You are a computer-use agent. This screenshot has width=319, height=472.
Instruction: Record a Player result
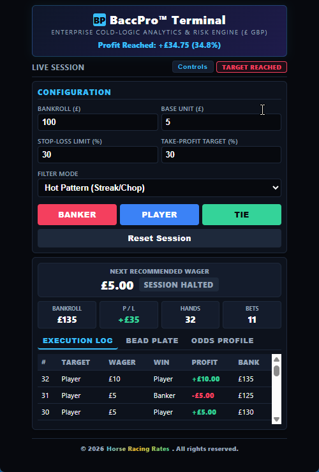(x=159, y=214)
